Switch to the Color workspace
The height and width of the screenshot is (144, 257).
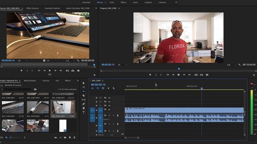pos(112,2)
